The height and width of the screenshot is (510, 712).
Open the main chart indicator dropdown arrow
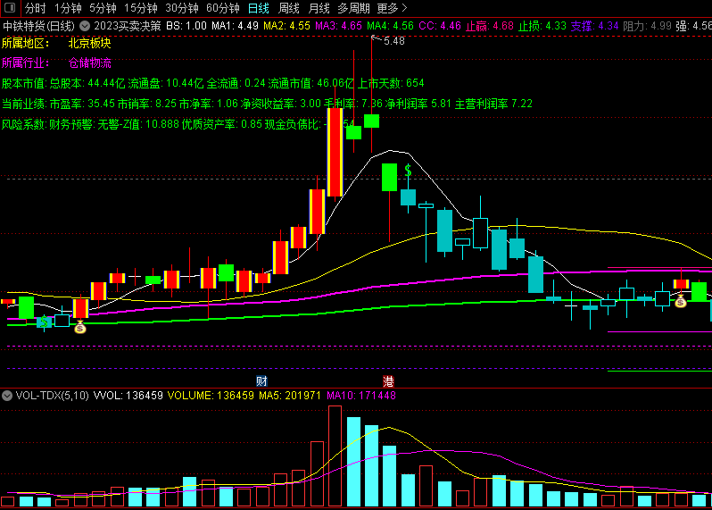click(85, 26)
